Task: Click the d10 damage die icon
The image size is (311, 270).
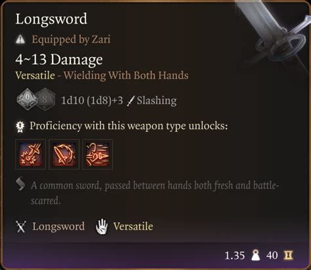Action: [x=27, y=99]
